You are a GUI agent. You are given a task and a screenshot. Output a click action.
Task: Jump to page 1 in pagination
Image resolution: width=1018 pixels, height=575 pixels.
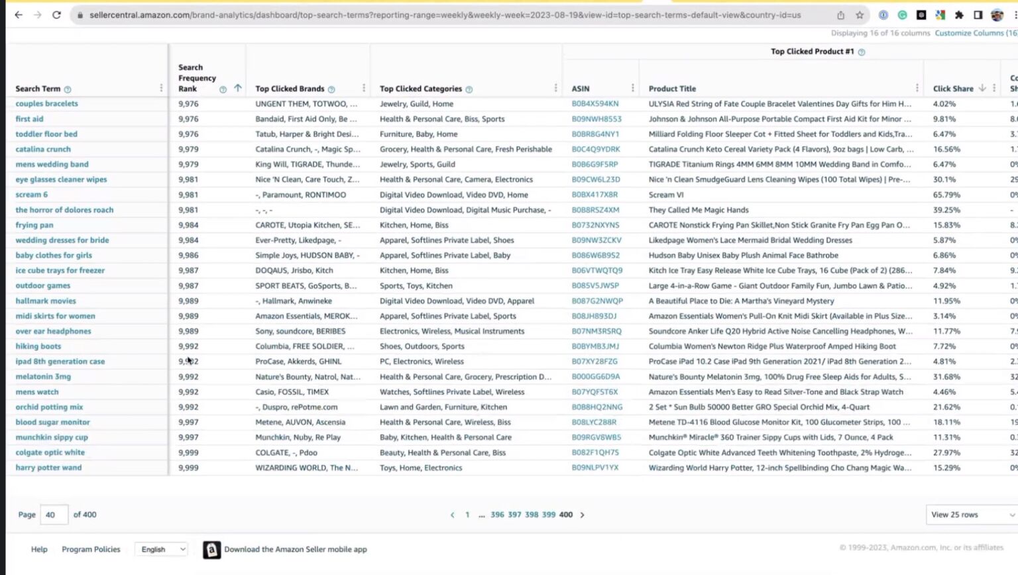[x=467, y=515]
